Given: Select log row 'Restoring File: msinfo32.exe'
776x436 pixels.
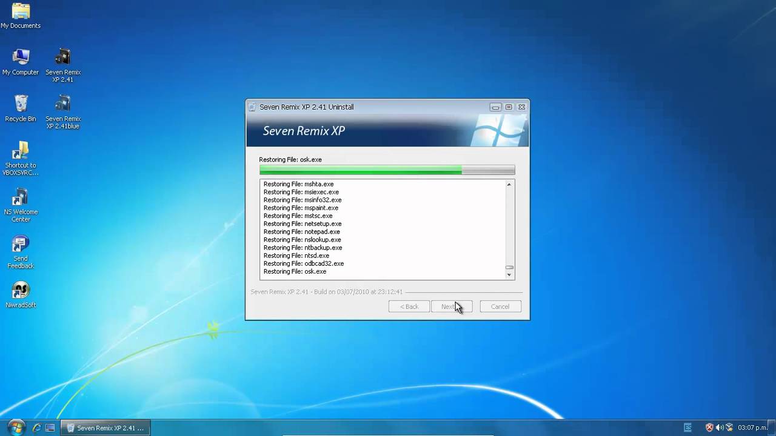Looking at the screenshot, I should (303, 200).
